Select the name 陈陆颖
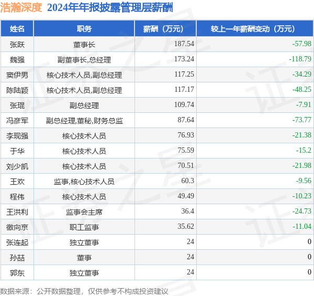 17,90
